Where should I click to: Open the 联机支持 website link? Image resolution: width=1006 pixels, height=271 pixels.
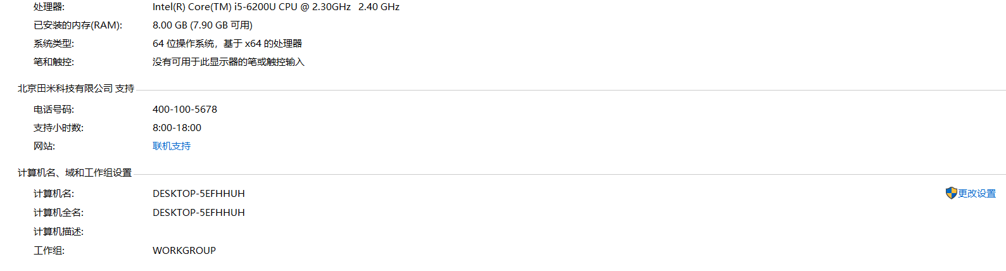(x=172, y=146)
